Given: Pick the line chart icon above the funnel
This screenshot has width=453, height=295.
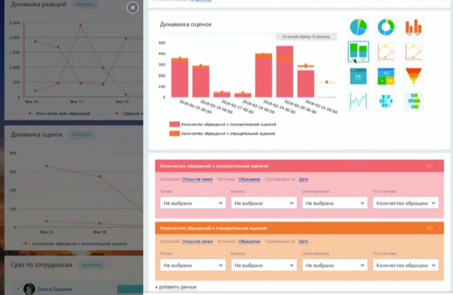Looking at the screenshot, I should (413, 52).
